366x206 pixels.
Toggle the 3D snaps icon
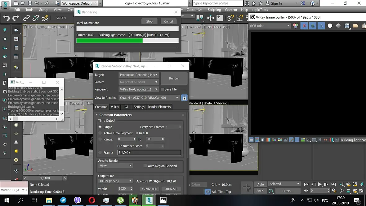pyautogui.click(x=230, y=18)
